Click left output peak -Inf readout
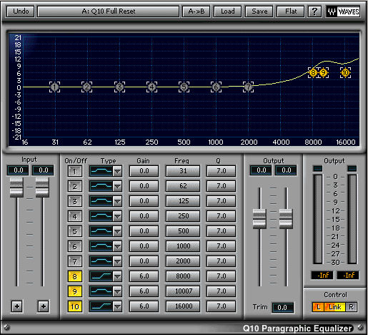 pyautogui.click(x=322, y=276)
